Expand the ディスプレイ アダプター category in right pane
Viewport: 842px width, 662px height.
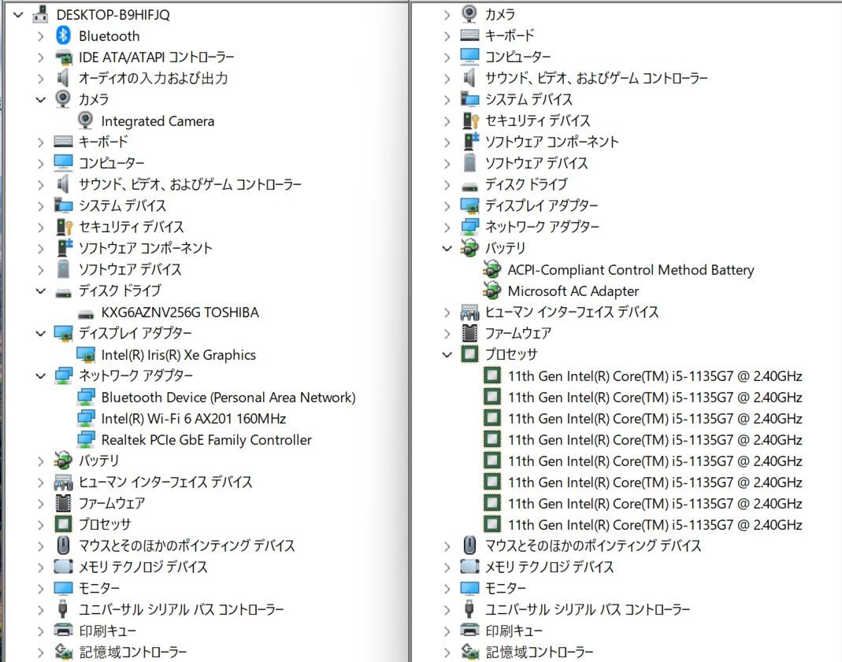(447, 205)
